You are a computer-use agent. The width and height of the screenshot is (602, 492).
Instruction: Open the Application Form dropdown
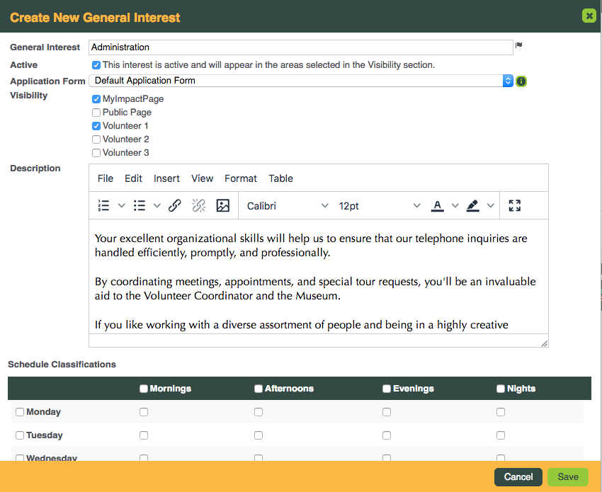[x=301, y=81]
